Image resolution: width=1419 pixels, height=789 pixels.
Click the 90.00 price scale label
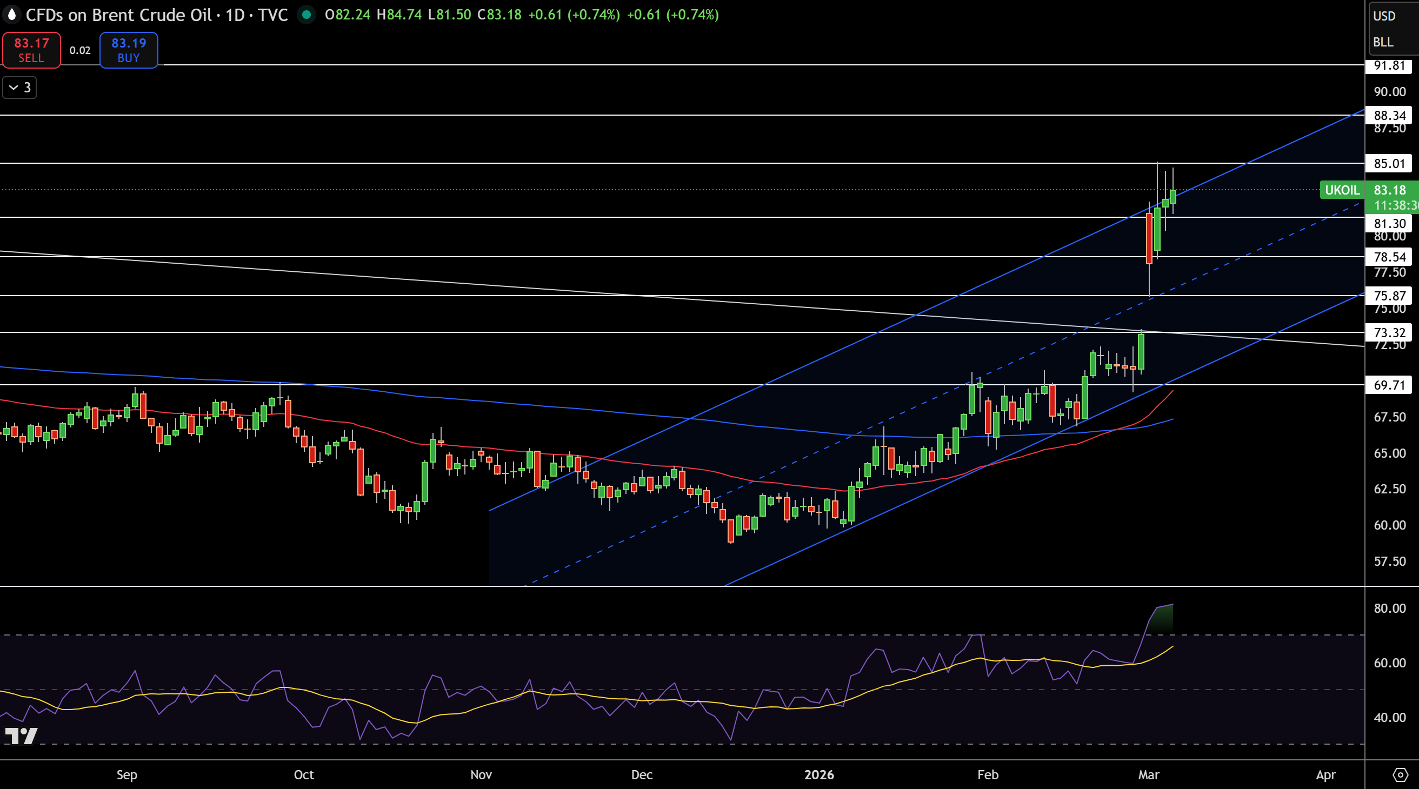[x=1389, y=91]
